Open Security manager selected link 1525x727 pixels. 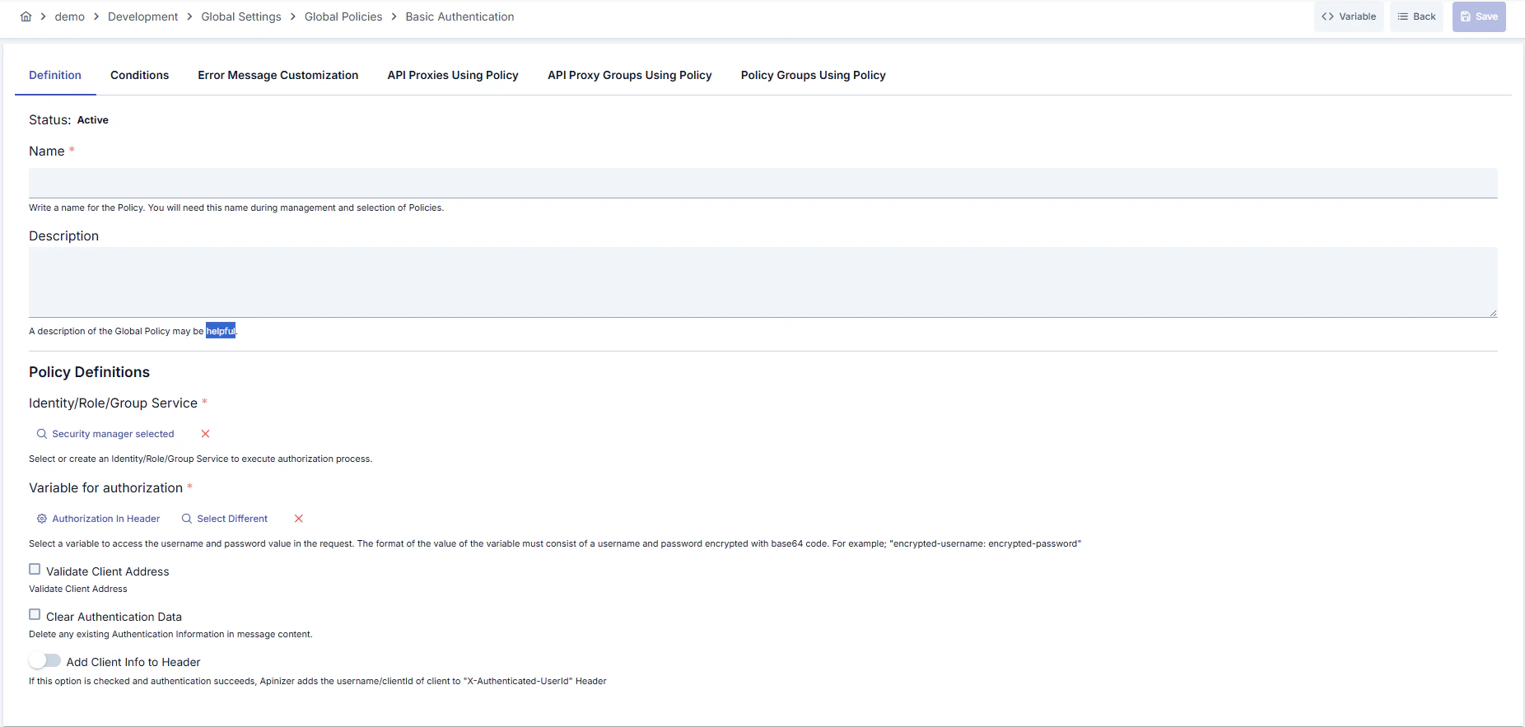coord(113,434)
